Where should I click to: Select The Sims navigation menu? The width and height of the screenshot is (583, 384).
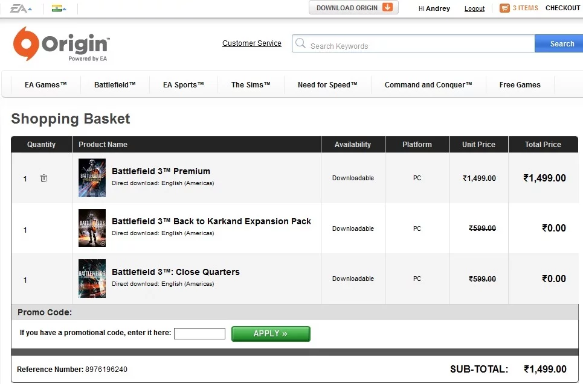251,85
